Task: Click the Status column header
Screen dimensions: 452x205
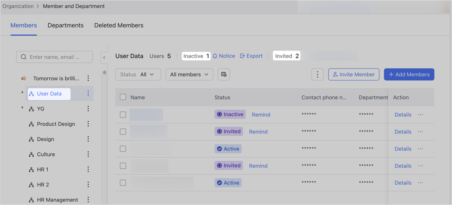Action: [222, 97]
